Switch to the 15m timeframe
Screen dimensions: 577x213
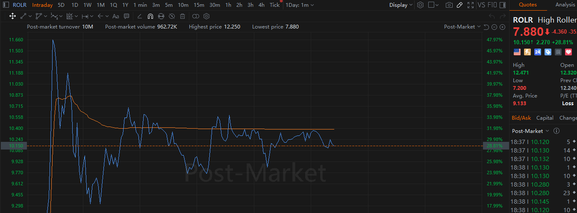[x=199, y=5]
